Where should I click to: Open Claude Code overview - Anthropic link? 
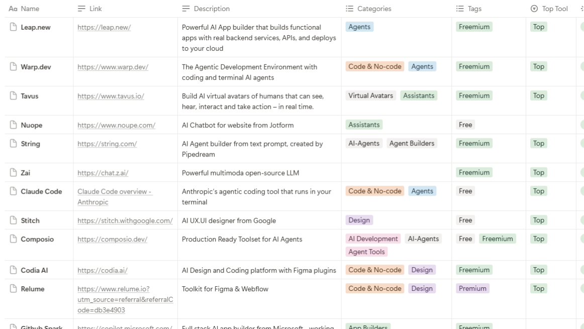(115, 197)
